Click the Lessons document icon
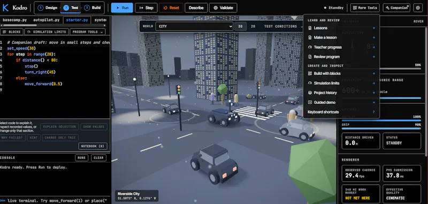The width and height of the screenshot is (428, 204). click(x=310, y=28)
